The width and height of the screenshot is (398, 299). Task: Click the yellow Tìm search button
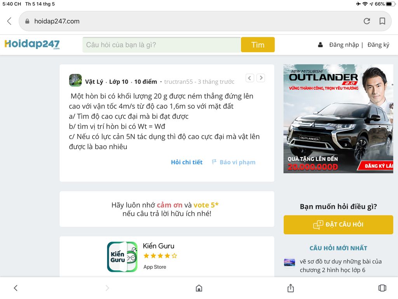258,45
